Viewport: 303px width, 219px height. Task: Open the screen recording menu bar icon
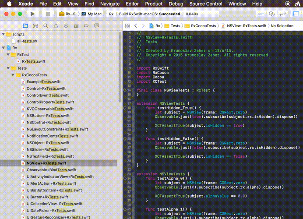tap(288, 4)
